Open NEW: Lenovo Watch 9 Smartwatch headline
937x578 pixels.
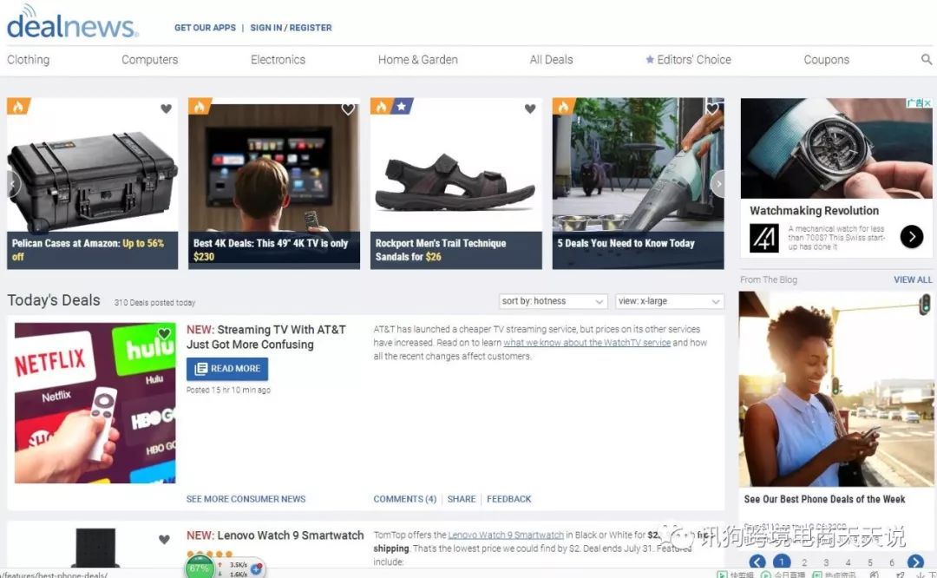coord(275,535)
